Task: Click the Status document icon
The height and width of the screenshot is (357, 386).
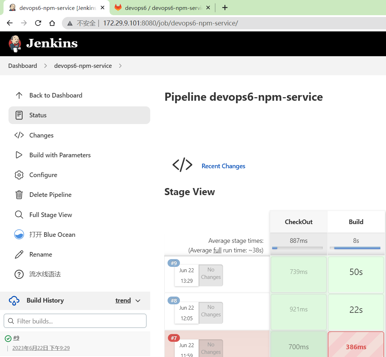Action: pos(19,115)
